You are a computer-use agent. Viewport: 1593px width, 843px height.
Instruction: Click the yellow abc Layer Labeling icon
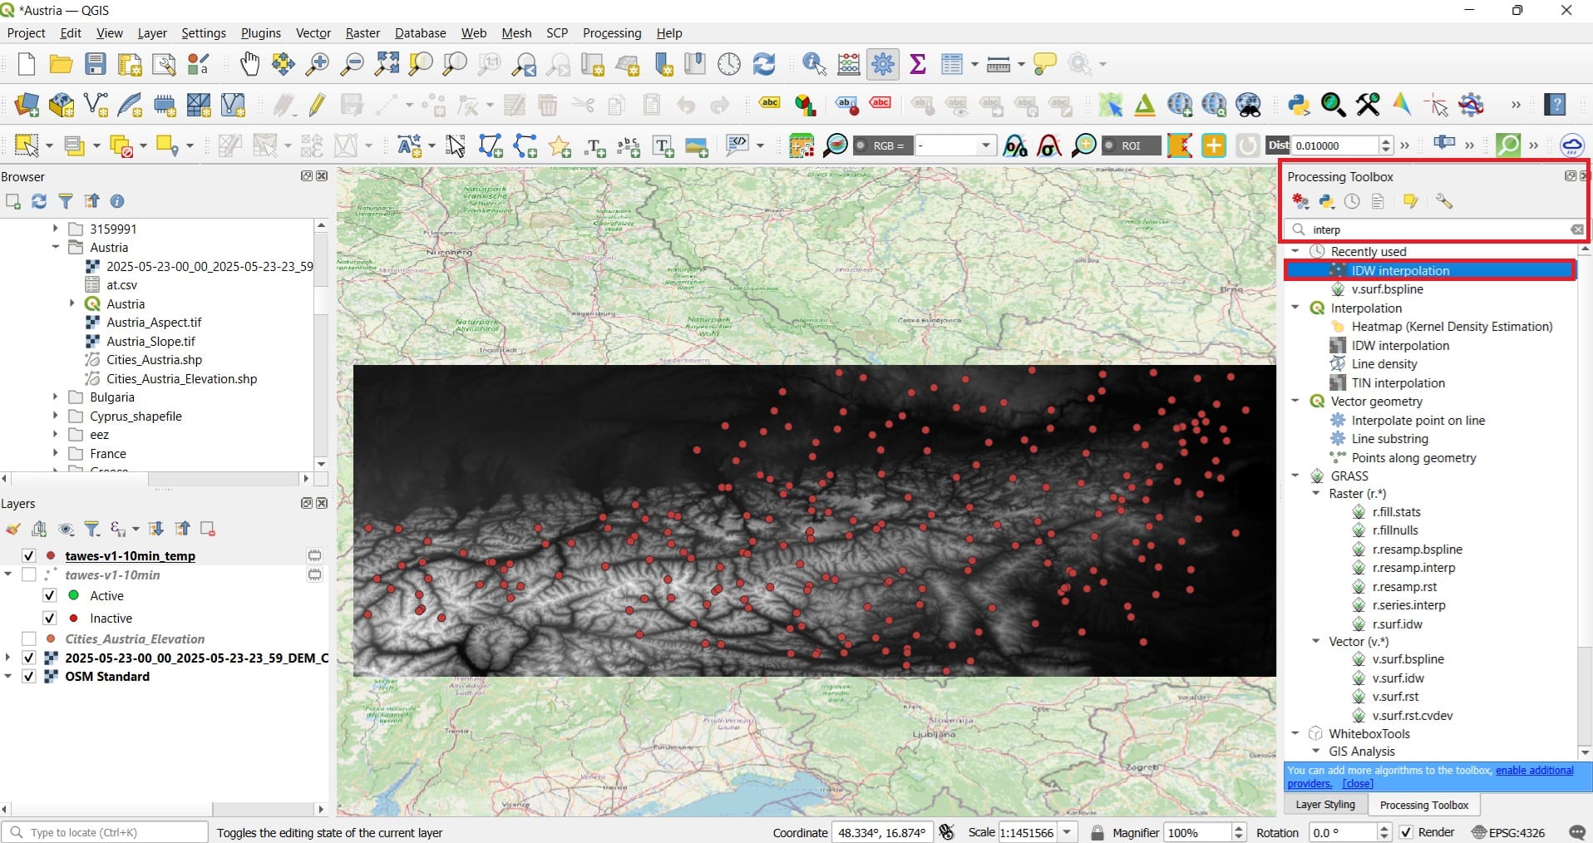(770, 104)
